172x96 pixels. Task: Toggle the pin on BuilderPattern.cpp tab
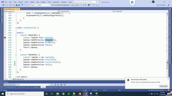click(17, 9)
